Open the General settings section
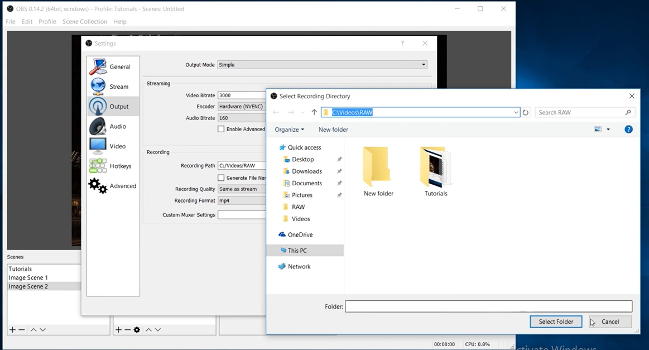The width and height of the screenshot is (649, 350). pos(97,65)
